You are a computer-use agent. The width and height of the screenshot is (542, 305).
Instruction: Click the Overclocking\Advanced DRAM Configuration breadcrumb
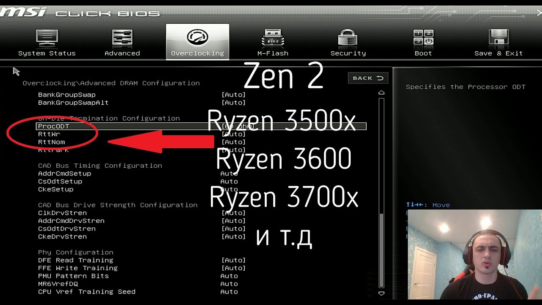coord(111,83)
